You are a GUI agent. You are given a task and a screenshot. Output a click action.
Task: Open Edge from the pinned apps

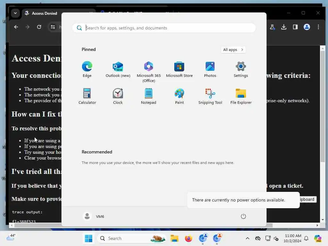click(x=87, y=70)
